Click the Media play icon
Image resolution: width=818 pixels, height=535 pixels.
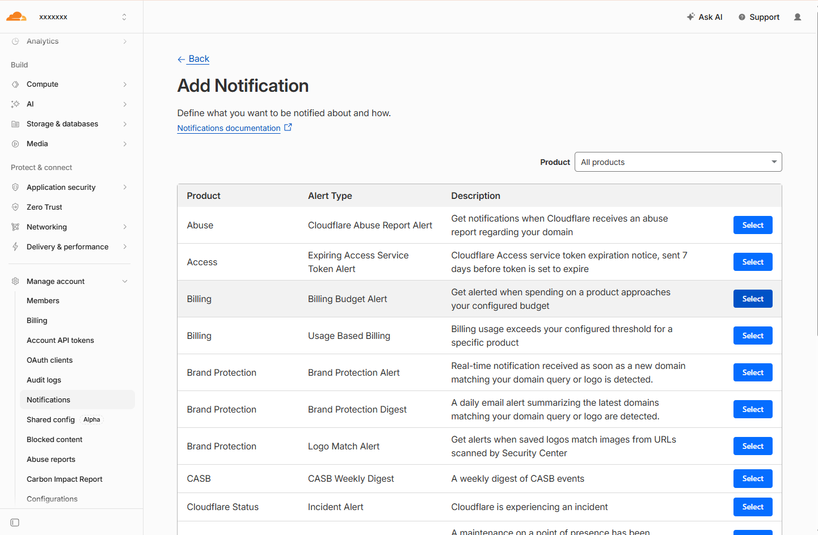15,144
